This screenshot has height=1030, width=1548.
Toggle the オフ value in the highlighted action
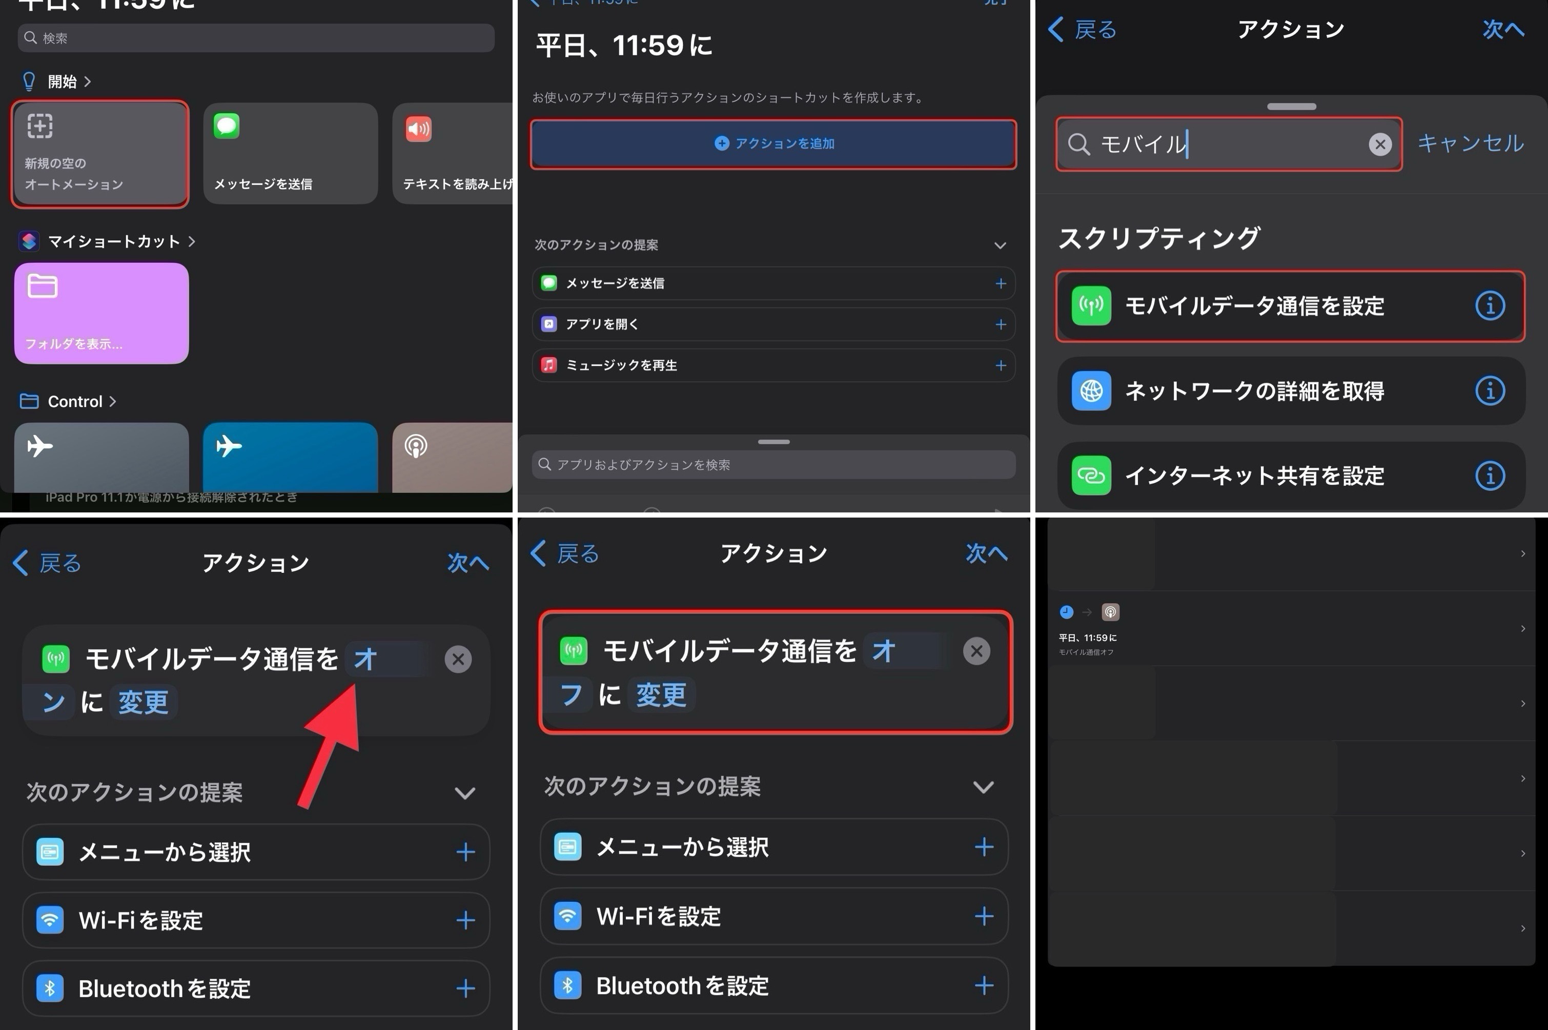[884, 651]
